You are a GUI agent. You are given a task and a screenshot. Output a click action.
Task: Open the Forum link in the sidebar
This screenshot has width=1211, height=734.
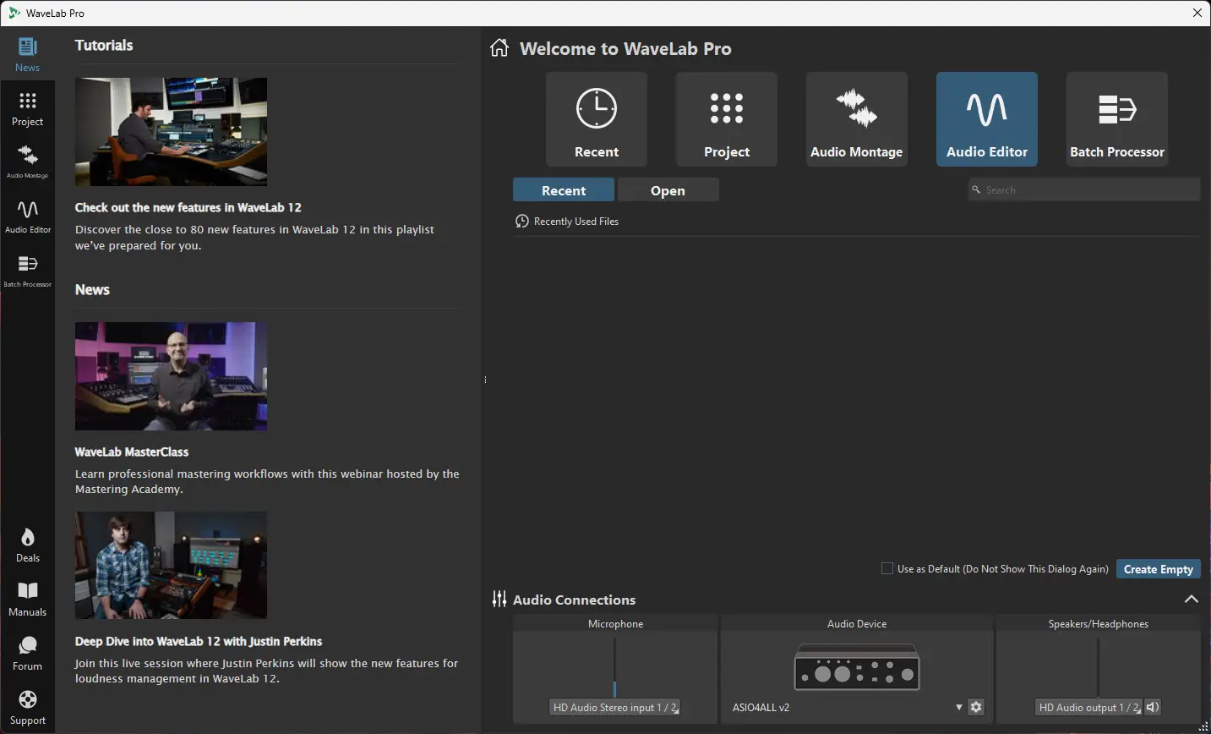click(27, 654)
